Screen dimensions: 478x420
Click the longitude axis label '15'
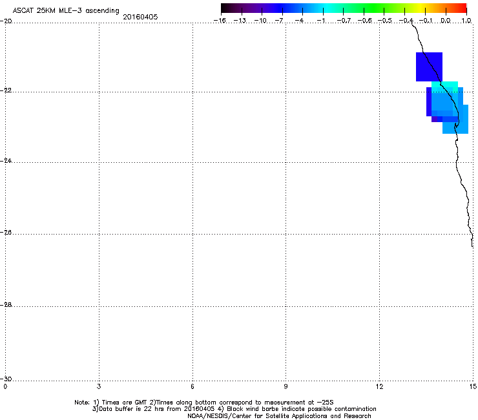(x=473, y=387)
